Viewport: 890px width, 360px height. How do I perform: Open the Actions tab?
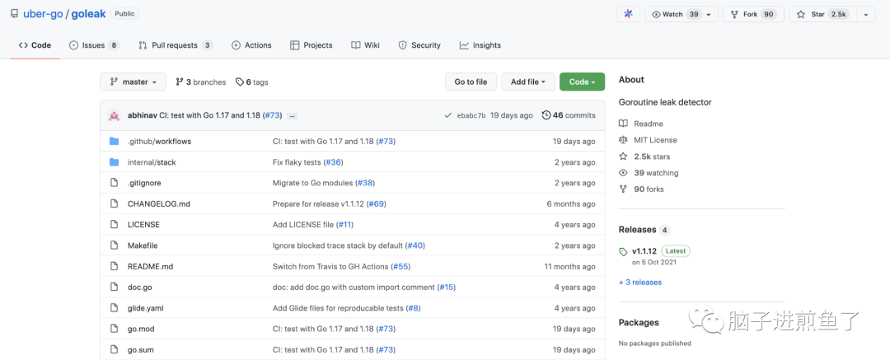tap(251, 44)
